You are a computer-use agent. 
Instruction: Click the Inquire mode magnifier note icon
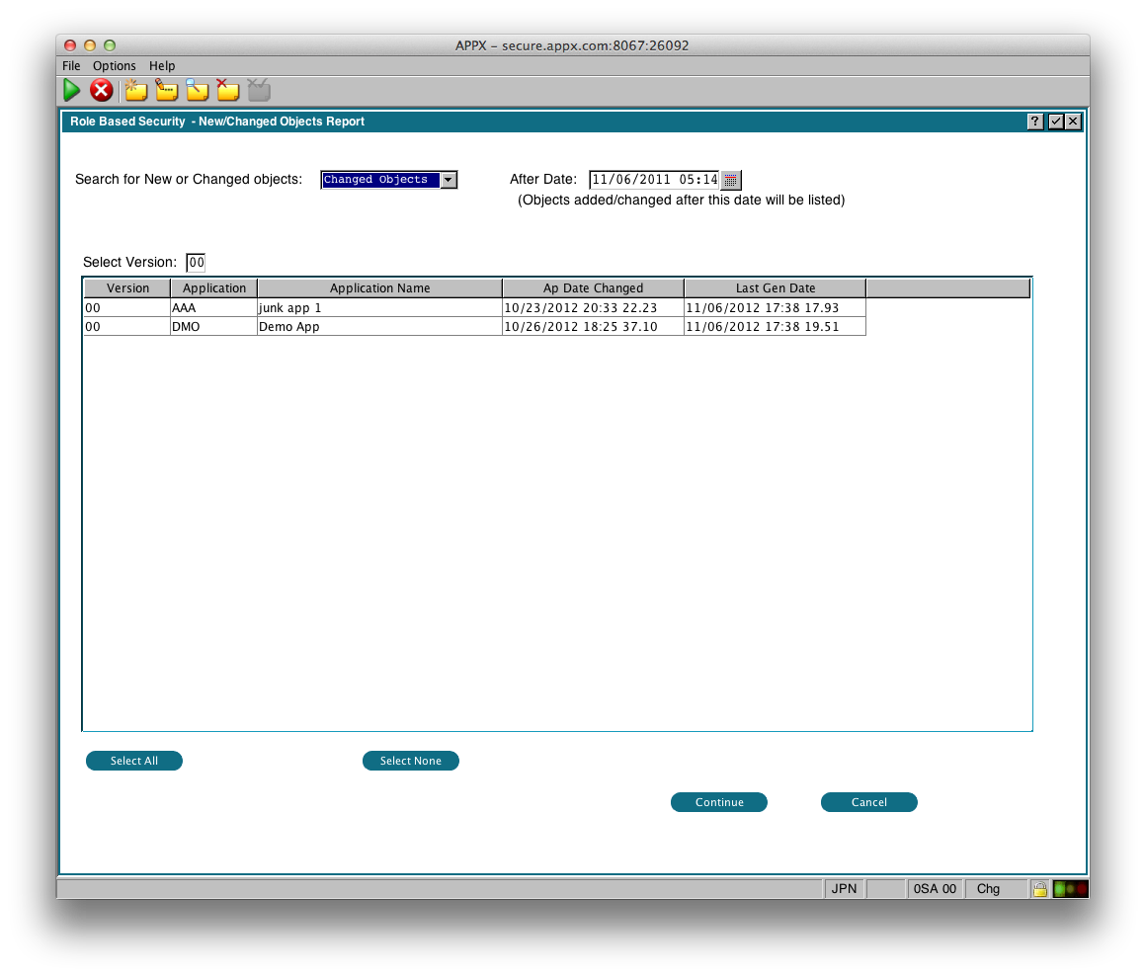pyautogui.click(x=198, y=91)
